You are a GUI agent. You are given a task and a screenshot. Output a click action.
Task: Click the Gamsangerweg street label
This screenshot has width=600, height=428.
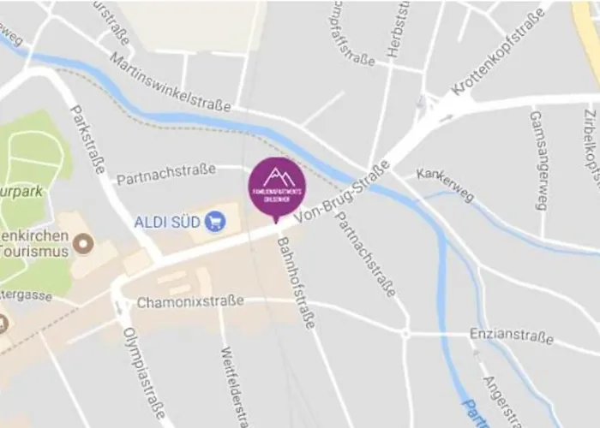click(x=539, y=161)
